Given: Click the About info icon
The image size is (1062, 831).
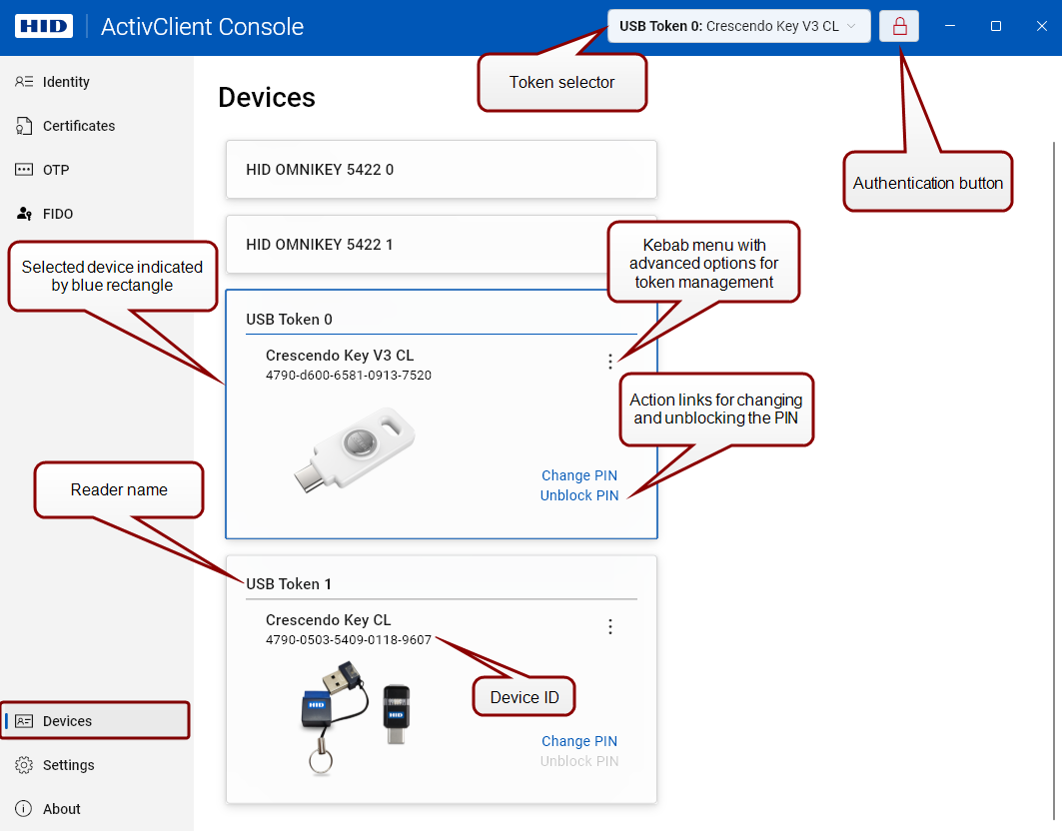Looking at the screenshot, I should (24, 809).
